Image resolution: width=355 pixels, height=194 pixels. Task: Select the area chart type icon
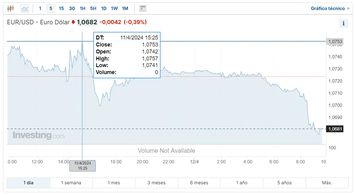[25, 9]
